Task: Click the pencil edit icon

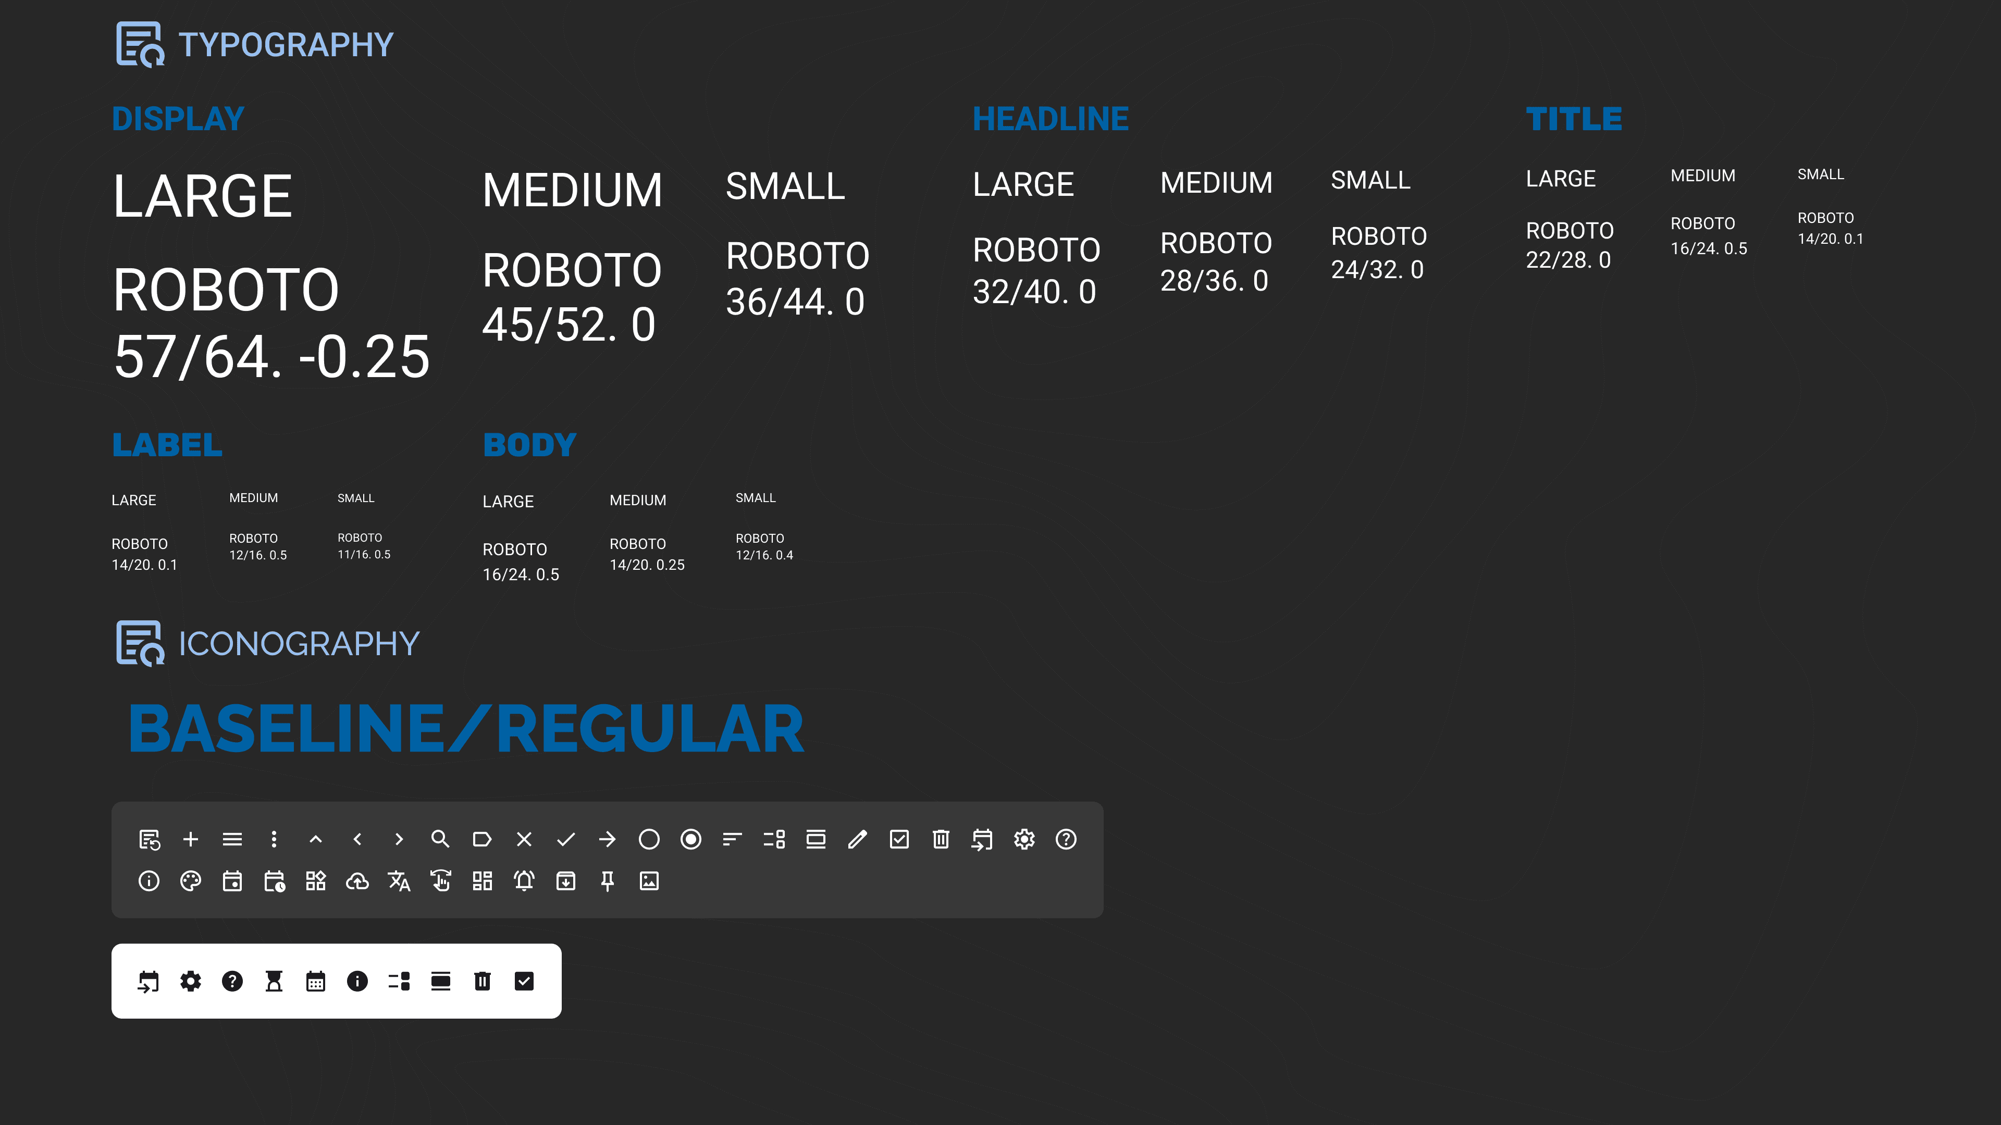Action: (x=858, y=839)
